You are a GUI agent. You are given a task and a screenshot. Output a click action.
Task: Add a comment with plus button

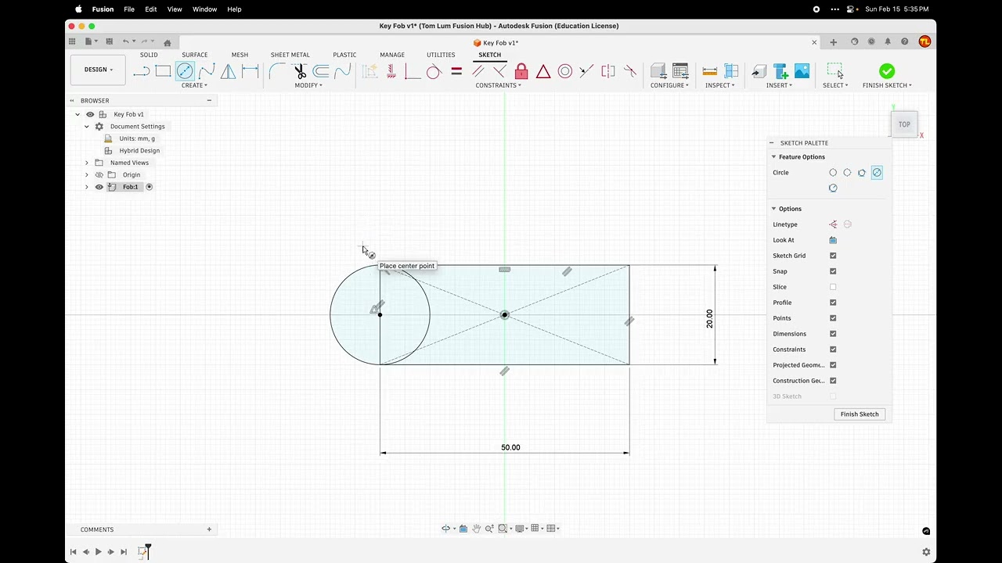(x=209, y=529)
